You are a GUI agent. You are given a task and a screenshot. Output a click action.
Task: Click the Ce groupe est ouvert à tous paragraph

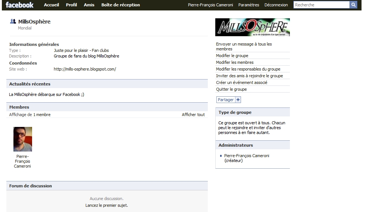[251, 128]
